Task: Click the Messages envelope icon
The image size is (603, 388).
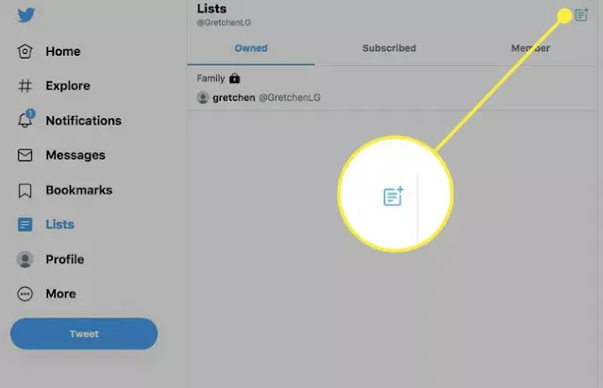Action: coord(25,155)
